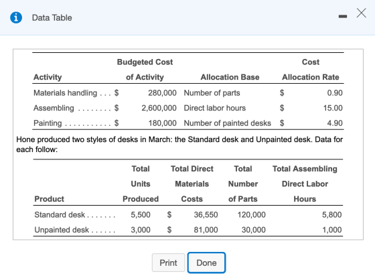
Task: Select 30,000 number of parts value
Action: [254, 230]
